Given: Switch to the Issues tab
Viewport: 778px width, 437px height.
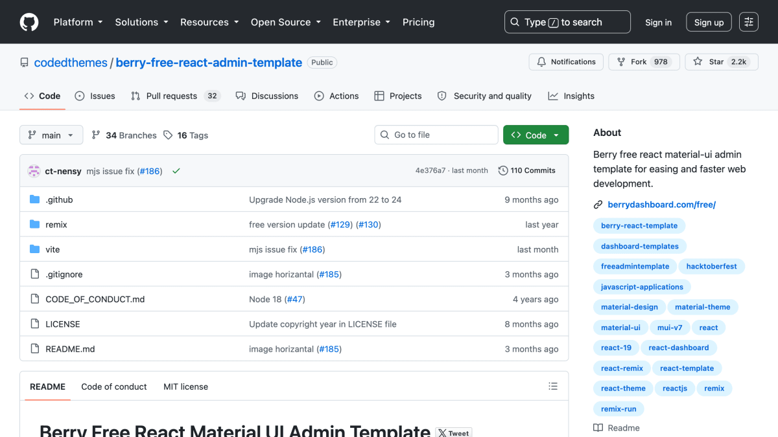Looking at the screenshot, I should 95,96.
